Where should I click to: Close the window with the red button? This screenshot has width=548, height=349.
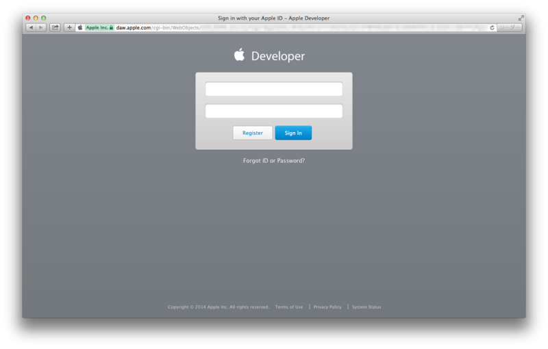click(28, 18)
